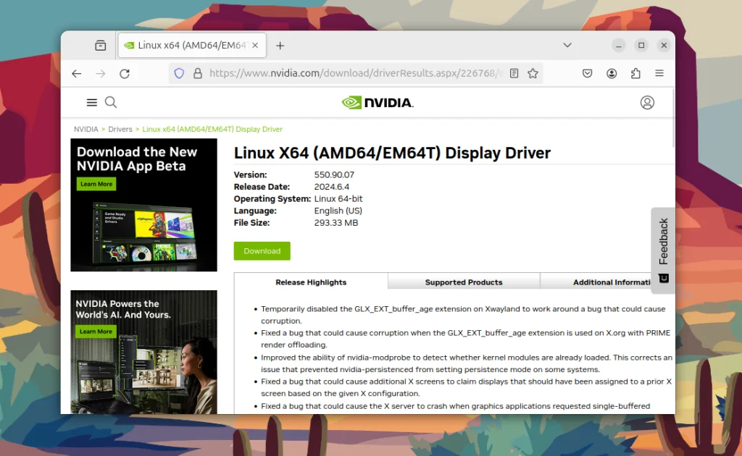The width and height of the screenshot is (742, 456).
Task: Bookmark this page with star icon
Action: click(533, 73)
